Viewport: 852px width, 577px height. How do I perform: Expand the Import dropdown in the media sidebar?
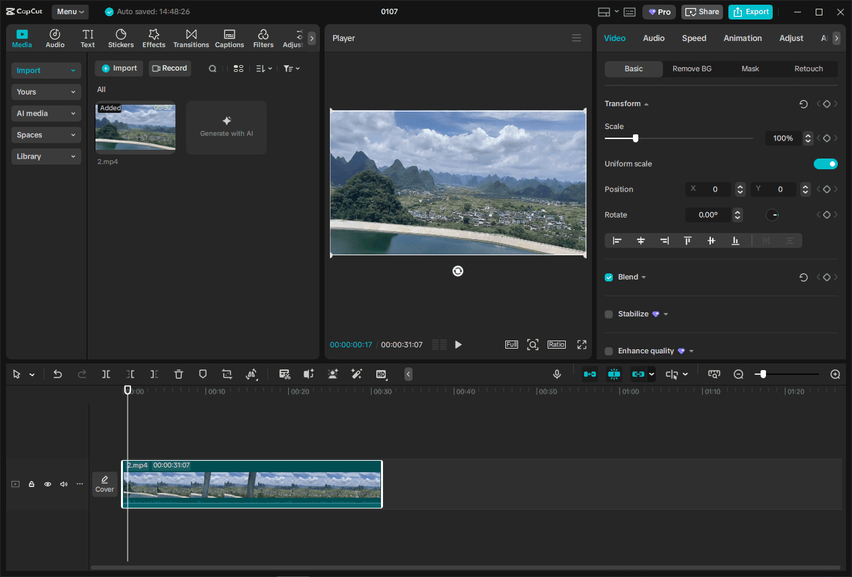click(x=46, y=70)
